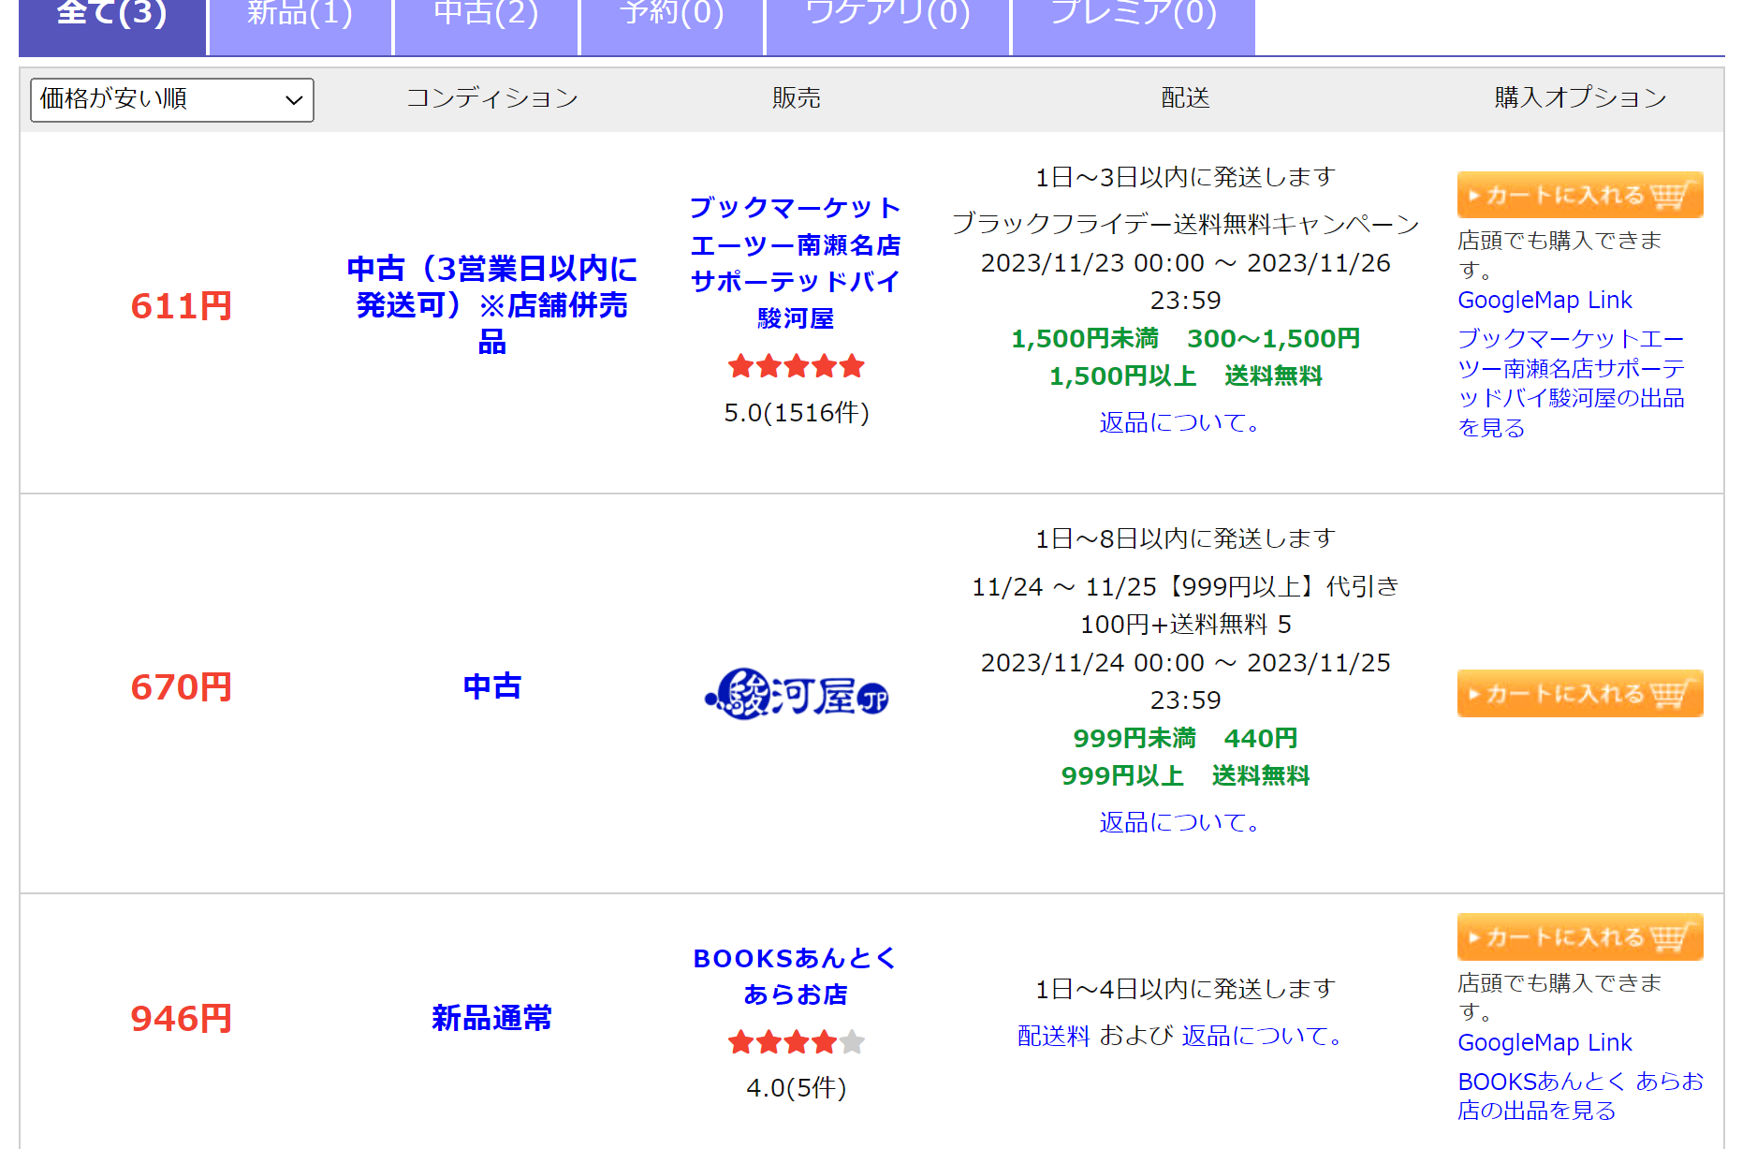
Task: Click the four-star rating for BOOKSあんとく
Action: [796, 1041]
